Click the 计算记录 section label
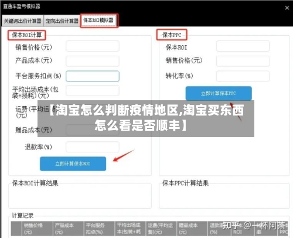 (x=23, y=216)
